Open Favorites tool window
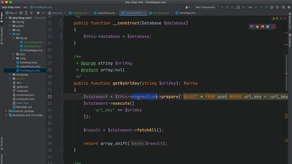This screenshot has width=292, height=164. [2, 159]
